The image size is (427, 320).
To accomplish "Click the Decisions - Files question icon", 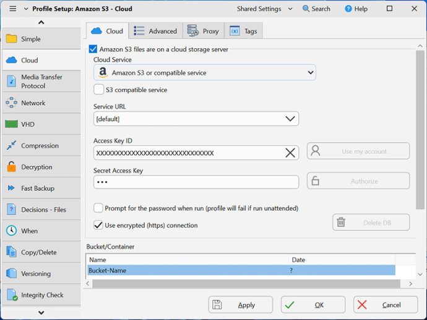I will click(x=11, y=209).
